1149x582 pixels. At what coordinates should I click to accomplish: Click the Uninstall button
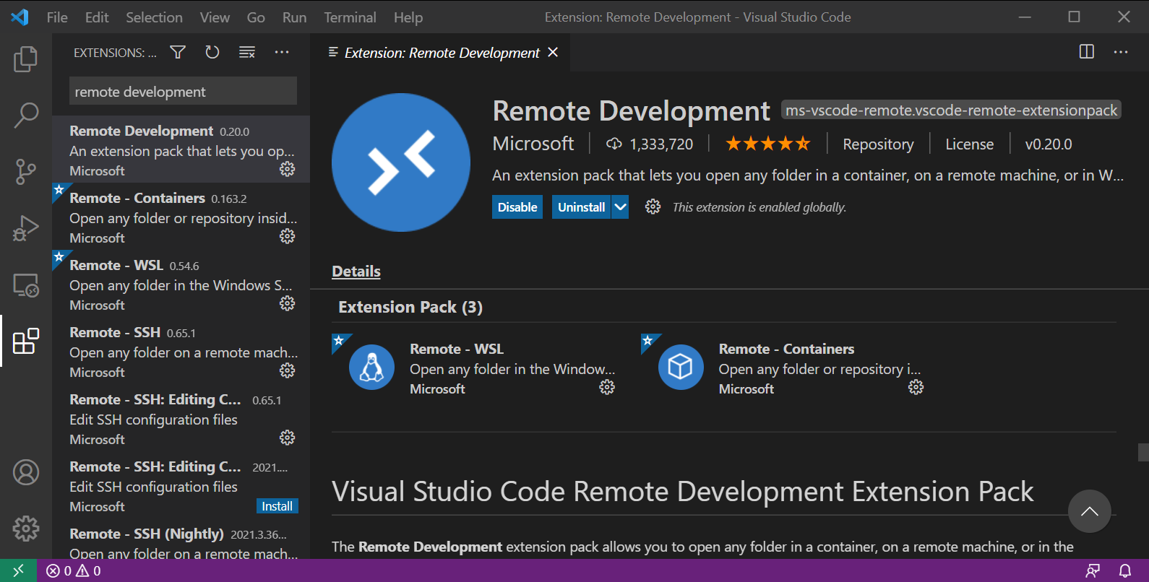pos(581,207)
